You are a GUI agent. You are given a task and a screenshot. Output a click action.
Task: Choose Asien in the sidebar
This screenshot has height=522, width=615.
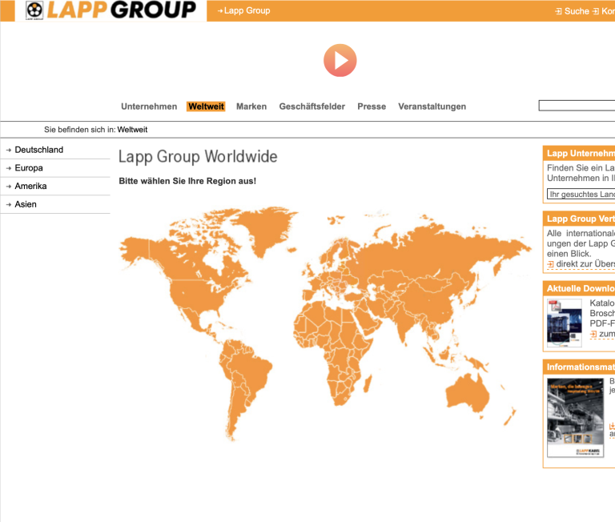(26, 204)
